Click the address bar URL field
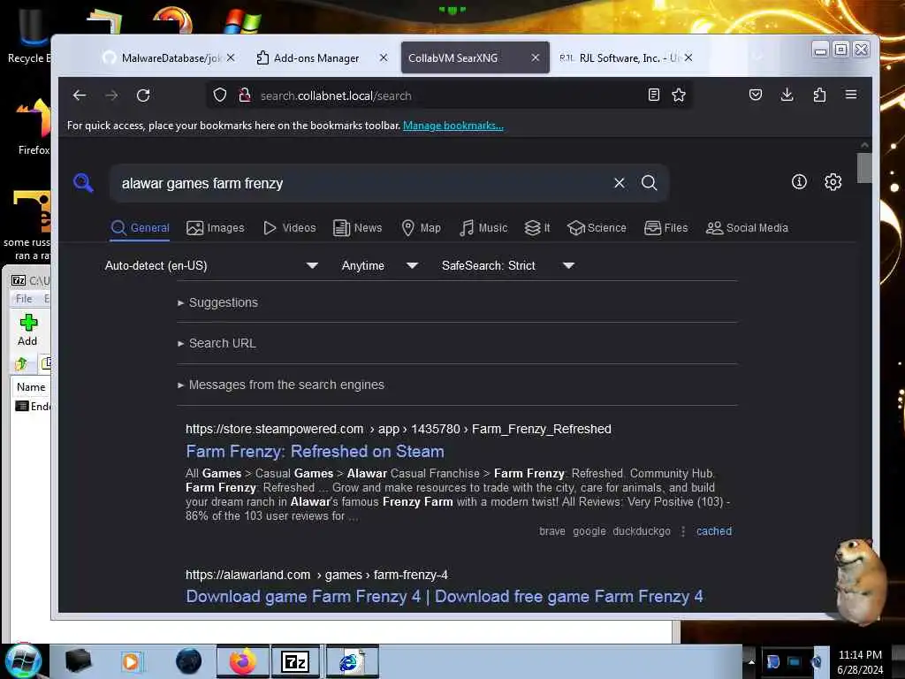This screenshot has height=679, width=905. [x=450, y=95]
